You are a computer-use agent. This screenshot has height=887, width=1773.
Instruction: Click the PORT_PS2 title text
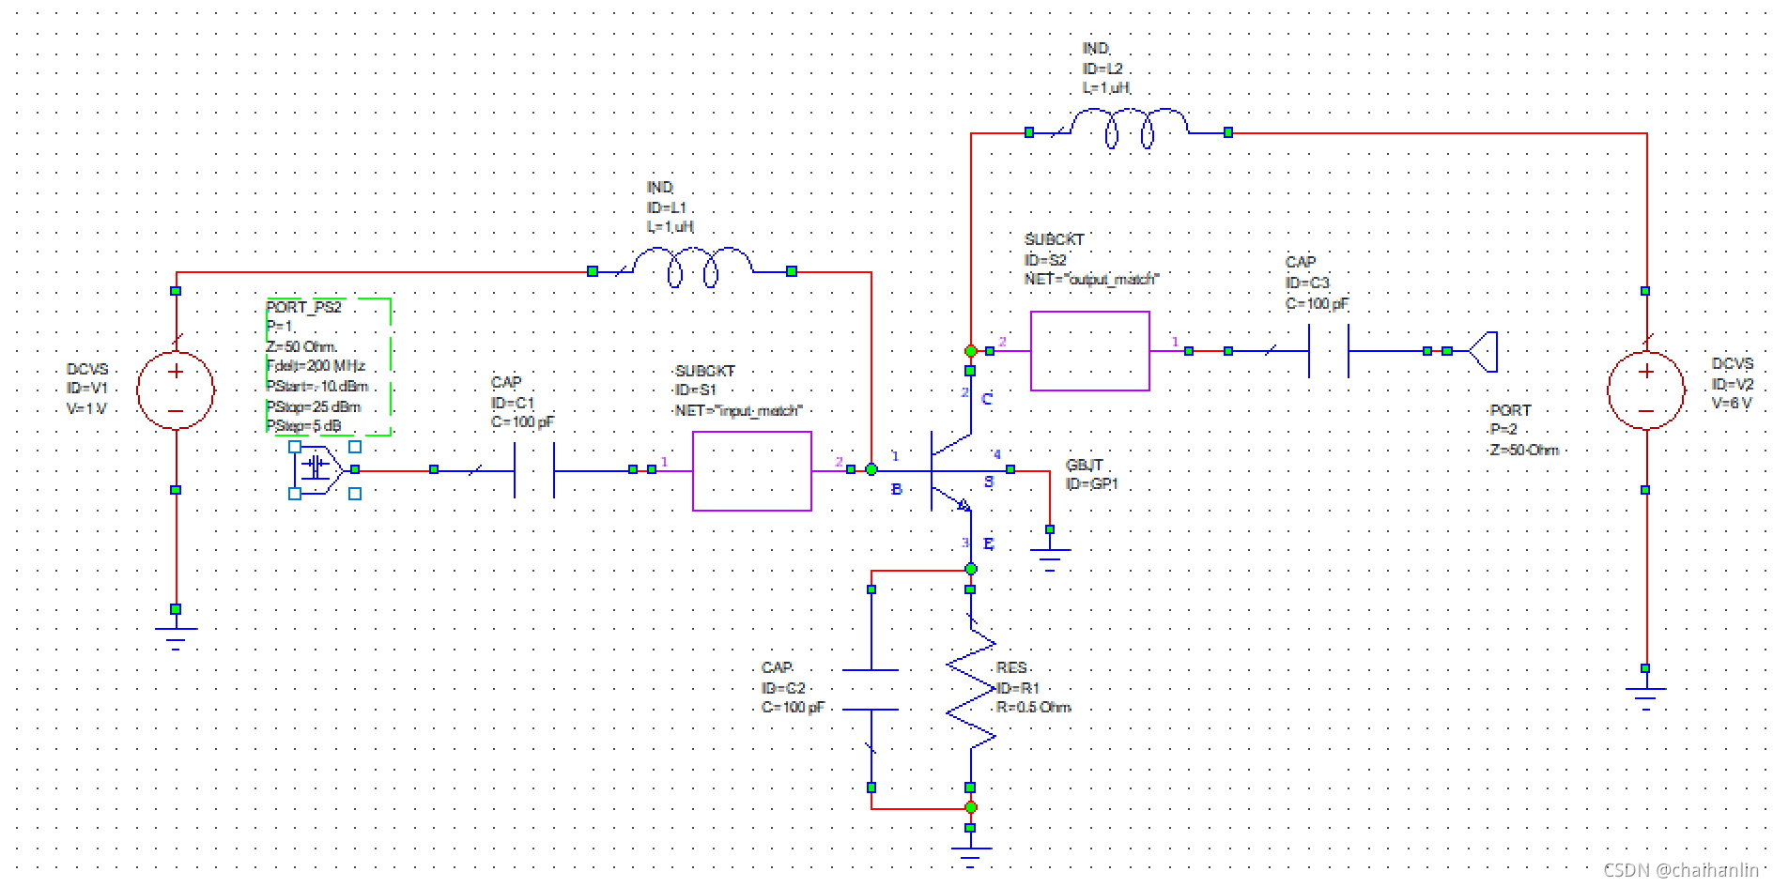pos(303,307)
